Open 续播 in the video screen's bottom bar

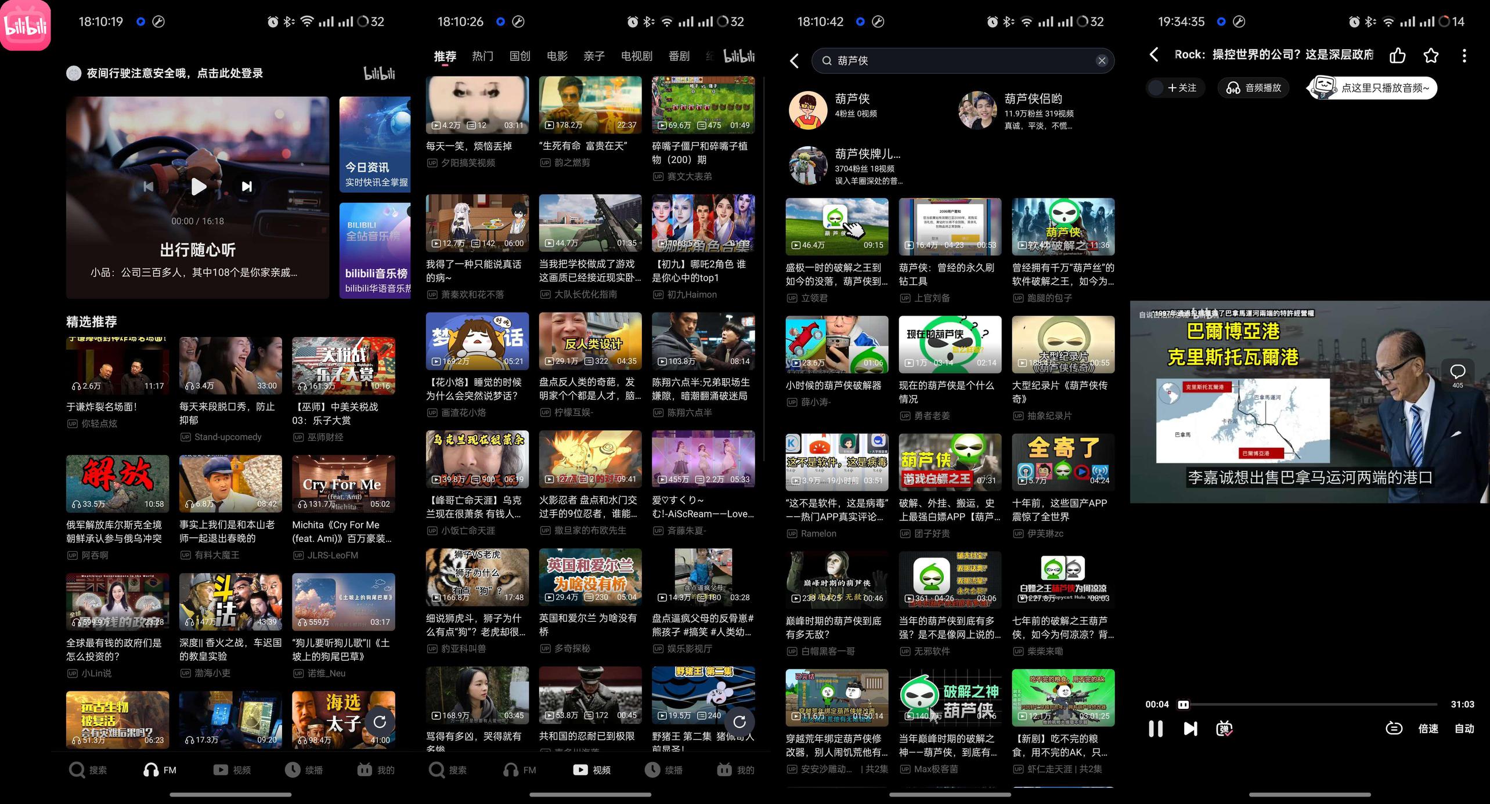tap(663, 770)
